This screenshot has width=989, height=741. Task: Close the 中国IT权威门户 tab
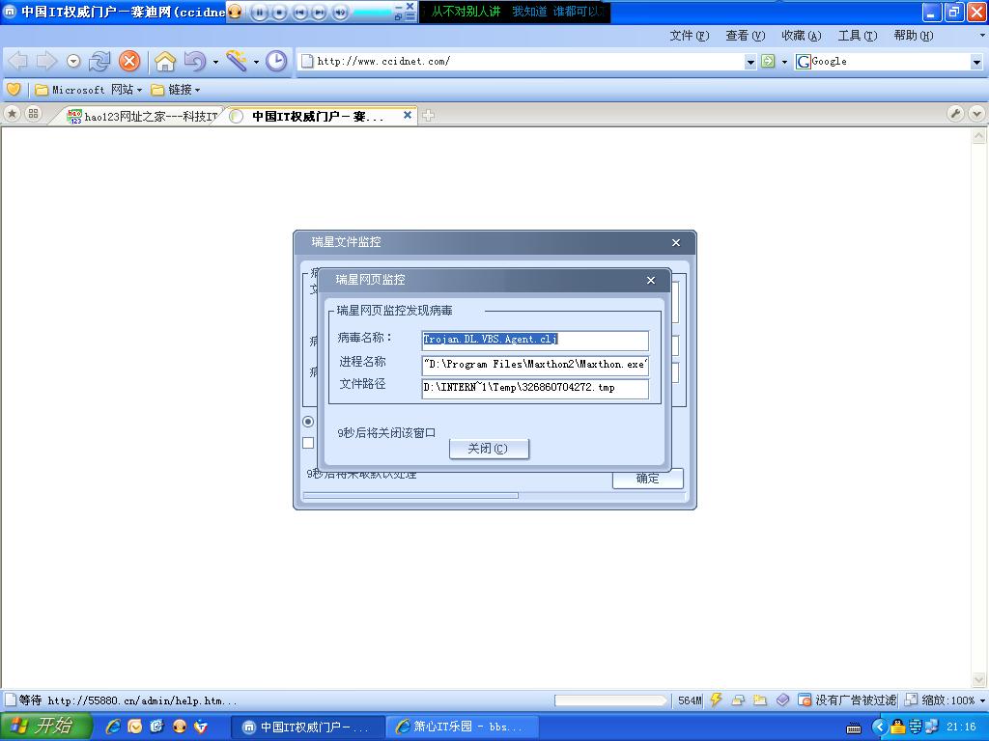click(408, 116)
